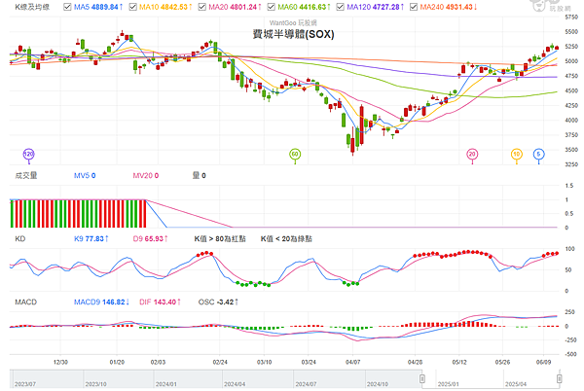Click the MA240 4931.43 value label
Image resolution: width=584 pixels, height=391 pixels.
449,7
